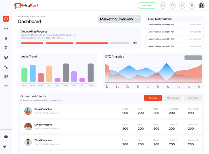The width and height of the screenshot is (209, 154).
Task: Open the phone call sidebar icon
Action: click(6, 67)
